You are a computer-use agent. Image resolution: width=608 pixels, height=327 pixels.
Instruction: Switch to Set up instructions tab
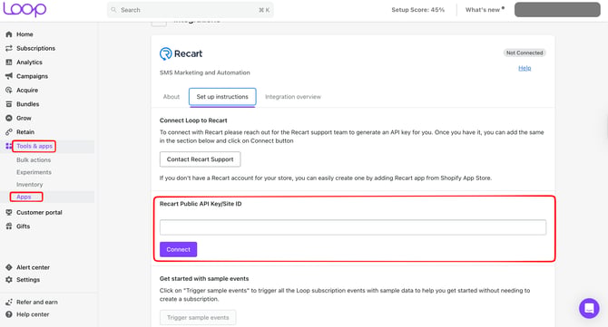[222, 97]
